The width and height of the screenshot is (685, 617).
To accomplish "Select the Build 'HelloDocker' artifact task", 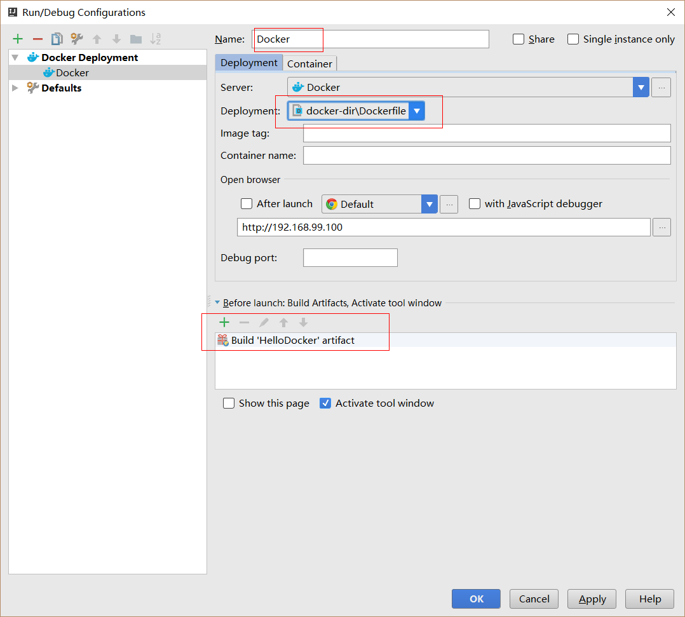I will coord(445,340).
